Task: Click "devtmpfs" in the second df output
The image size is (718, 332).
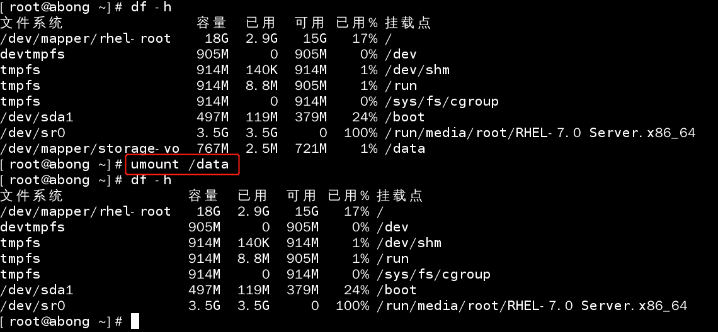Action: [x=33, y=227]
